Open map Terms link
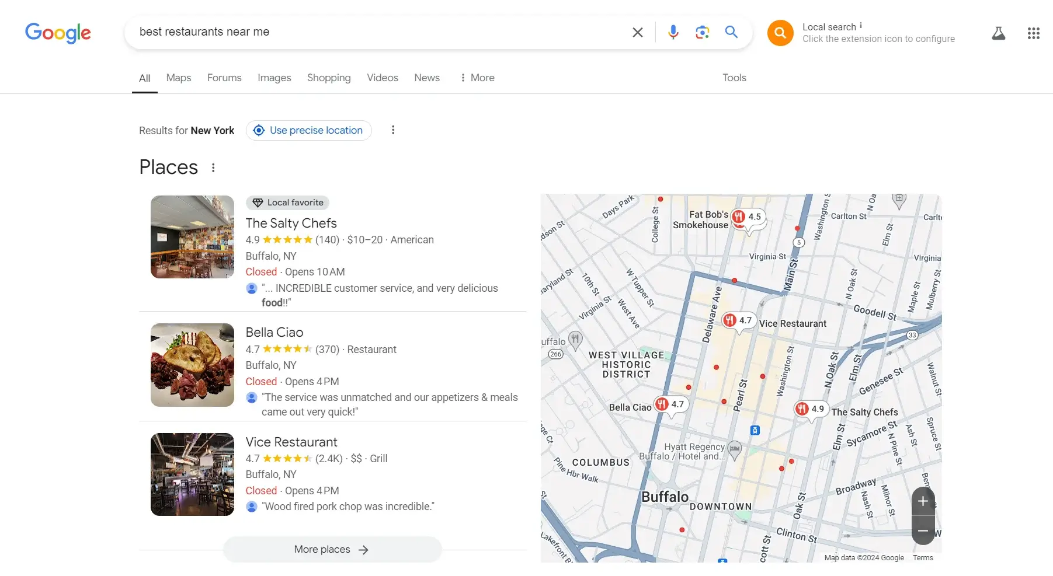Image resolution: width=1053 pixels, height=576 pixels. (x=923, y=558)
